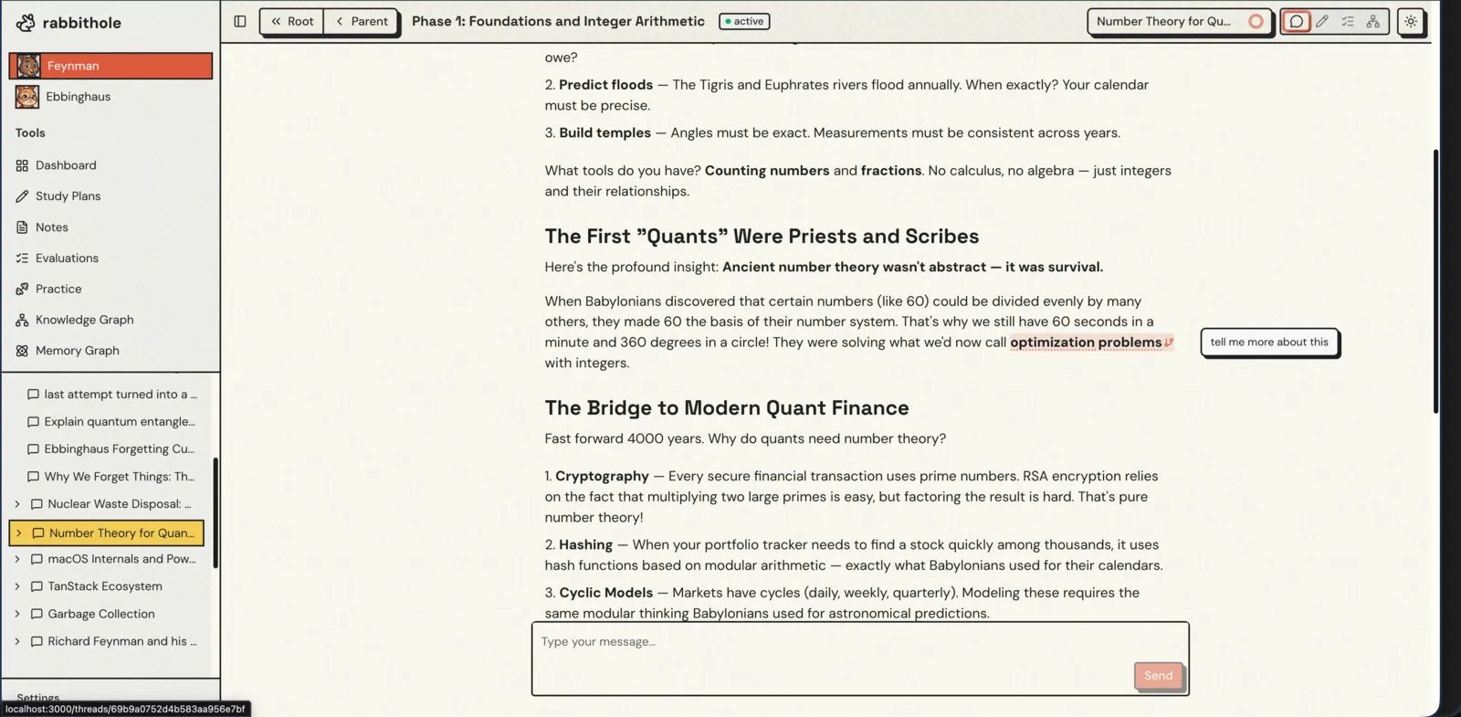Select the Ebbinghaus avatar
The width and height of the screenshot is (1461, 717).
click(x=27, y=97)
